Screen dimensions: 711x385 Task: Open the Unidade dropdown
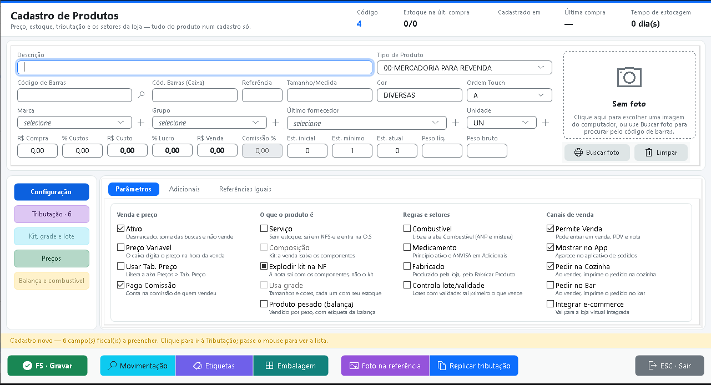pyautogui.click(x=501, y=123)
